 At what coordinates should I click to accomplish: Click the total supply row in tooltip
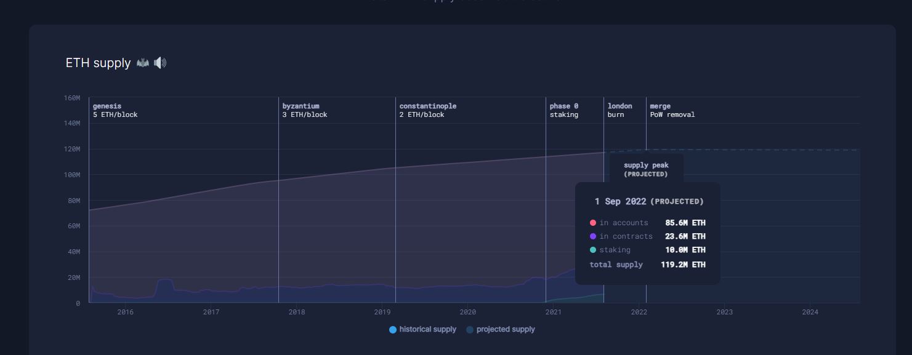(x=648, y=265)
